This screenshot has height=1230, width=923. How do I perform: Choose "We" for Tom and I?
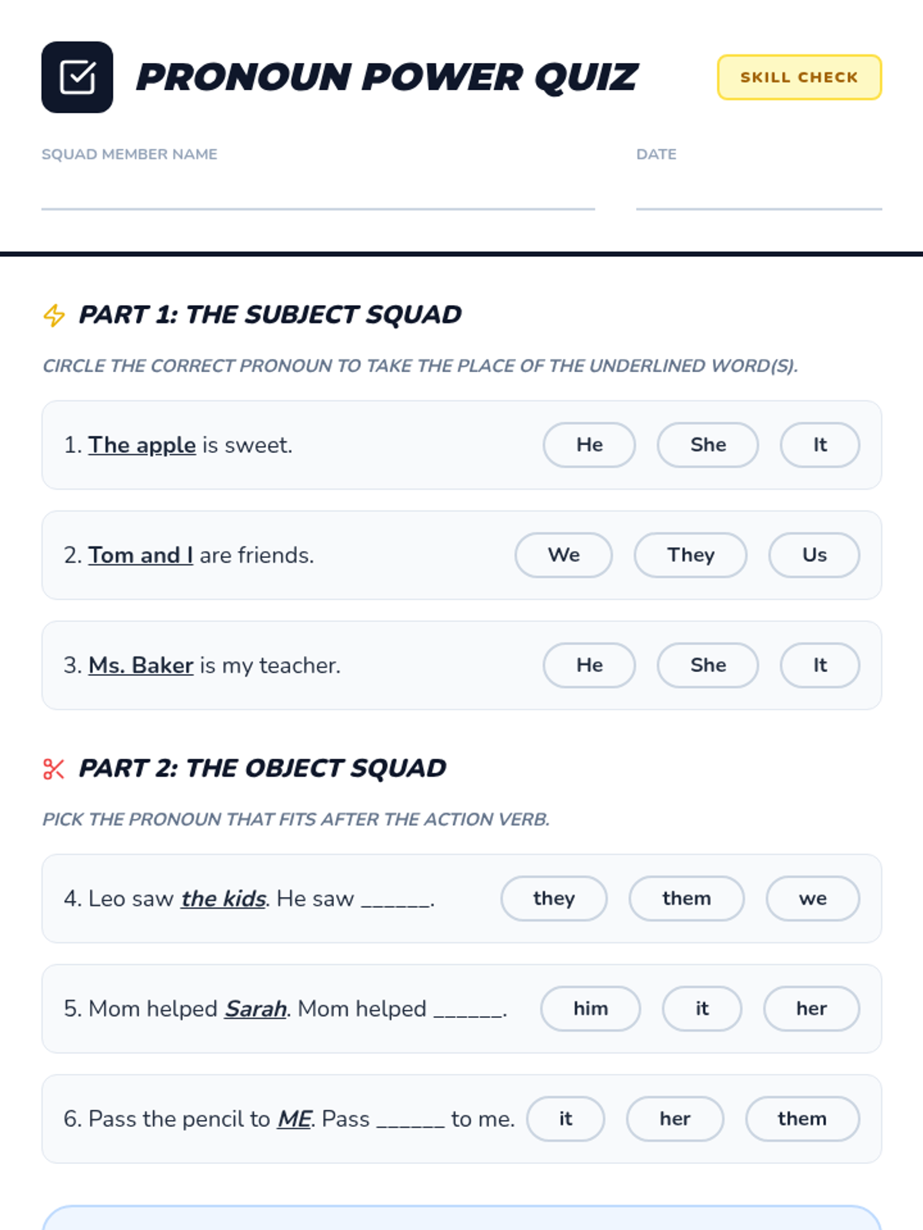click(564, 555)
